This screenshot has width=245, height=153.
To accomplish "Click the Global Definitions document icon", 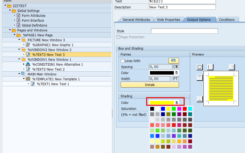I will pyautogui.click(x=18, y=25).
